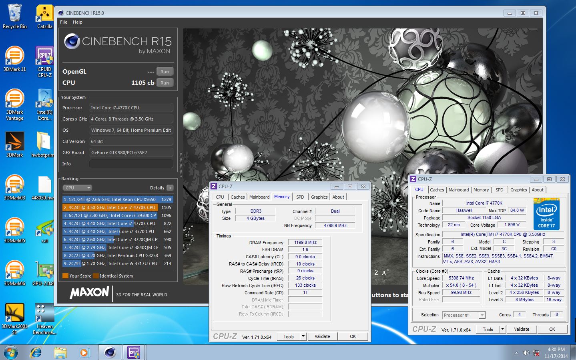Select the Xeon CPU X5650 ranking row

coord(118,199)
